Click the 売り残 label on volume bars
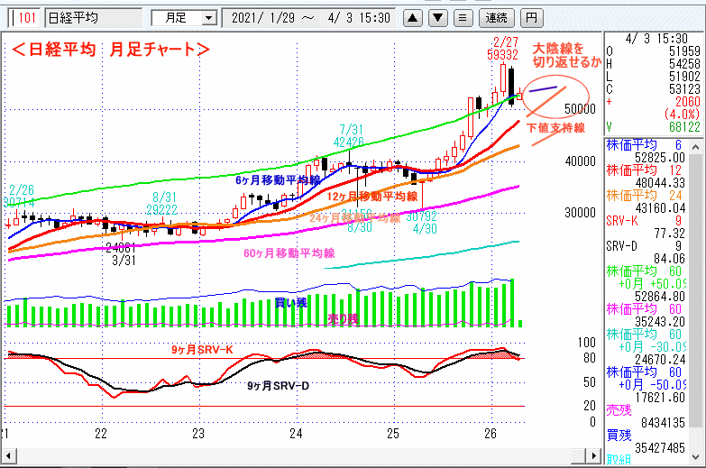This screenshot has width=706, height=468. coord(344,319)
